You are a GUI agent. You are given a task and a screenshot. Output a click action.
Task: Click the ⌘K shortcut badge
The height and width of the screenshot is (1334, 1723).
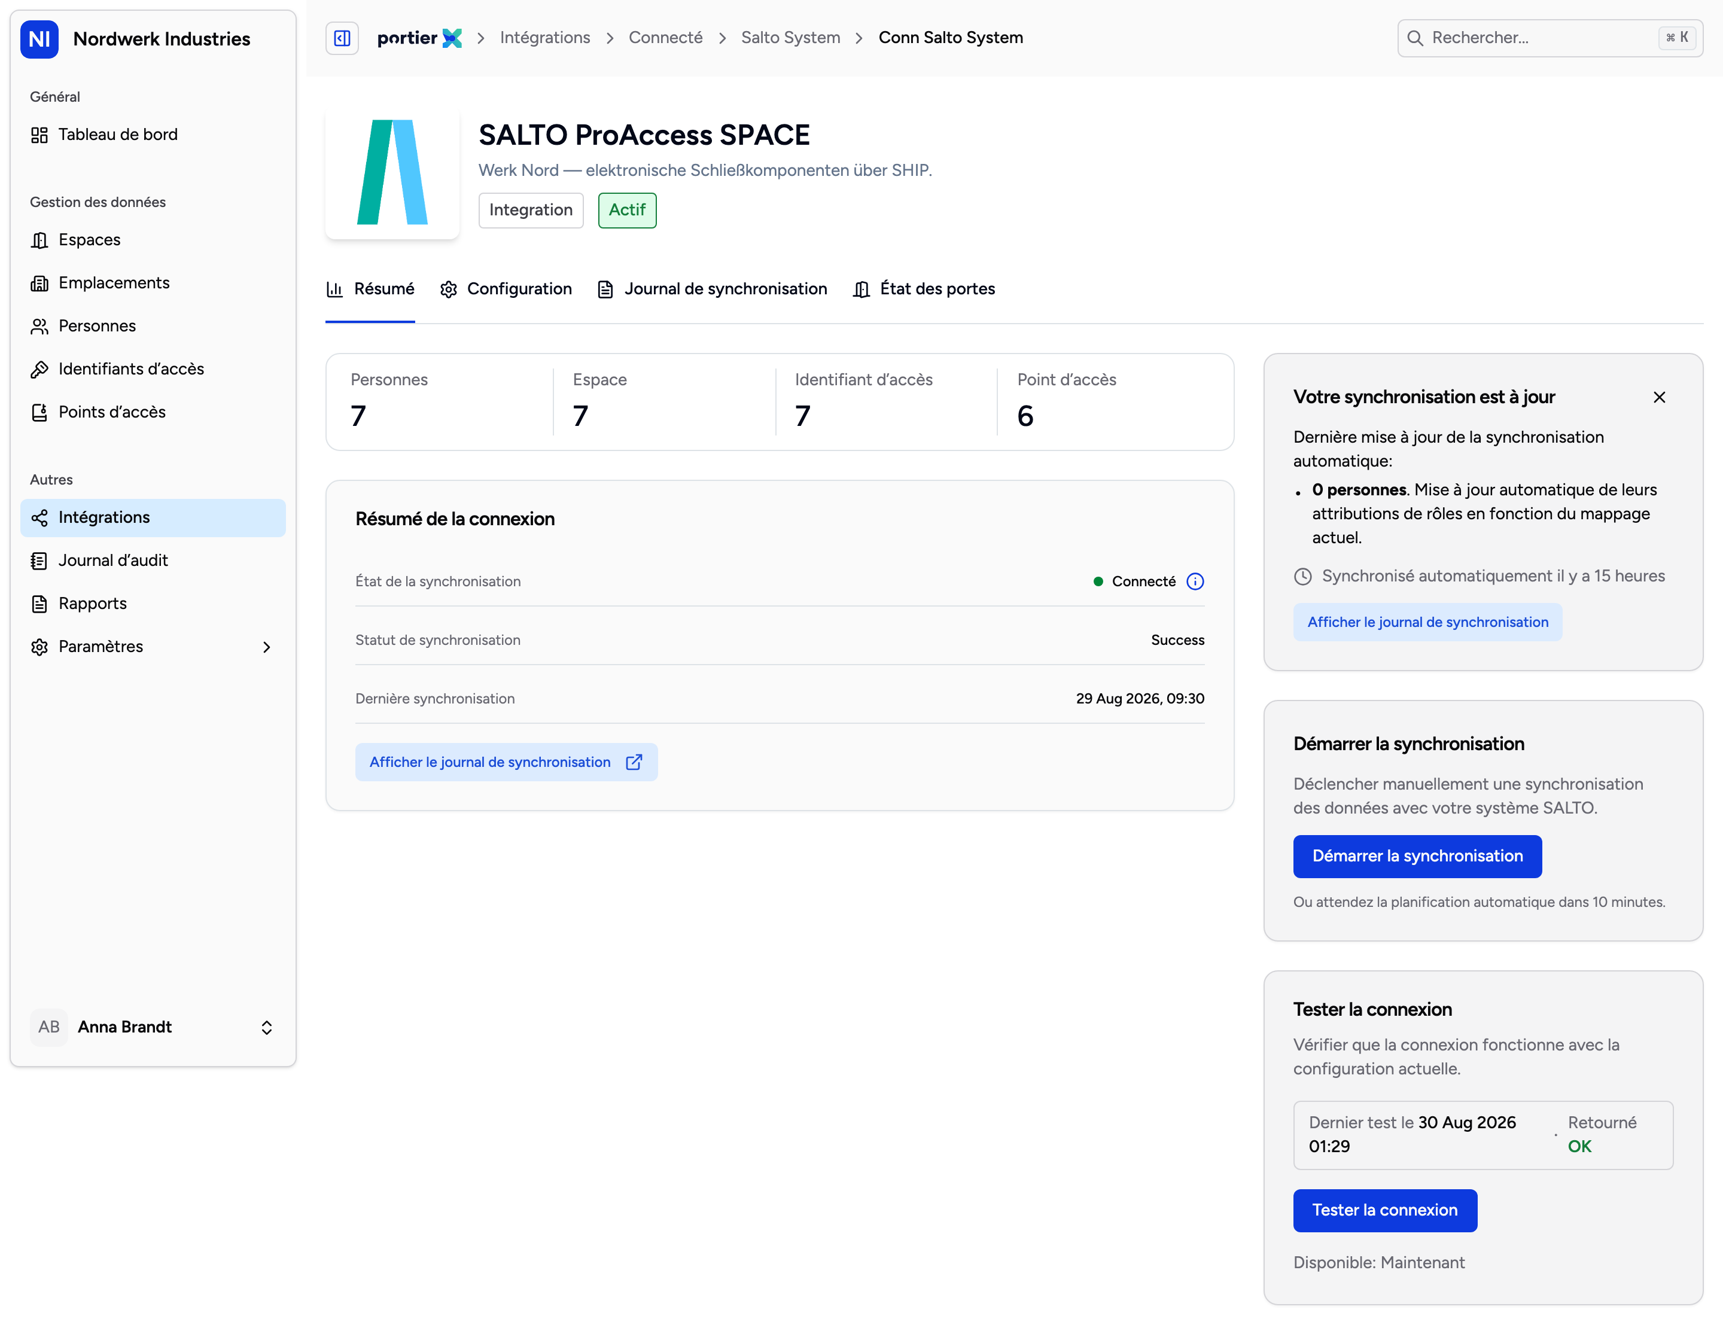pyautogui.click(x=1678, y=38)
